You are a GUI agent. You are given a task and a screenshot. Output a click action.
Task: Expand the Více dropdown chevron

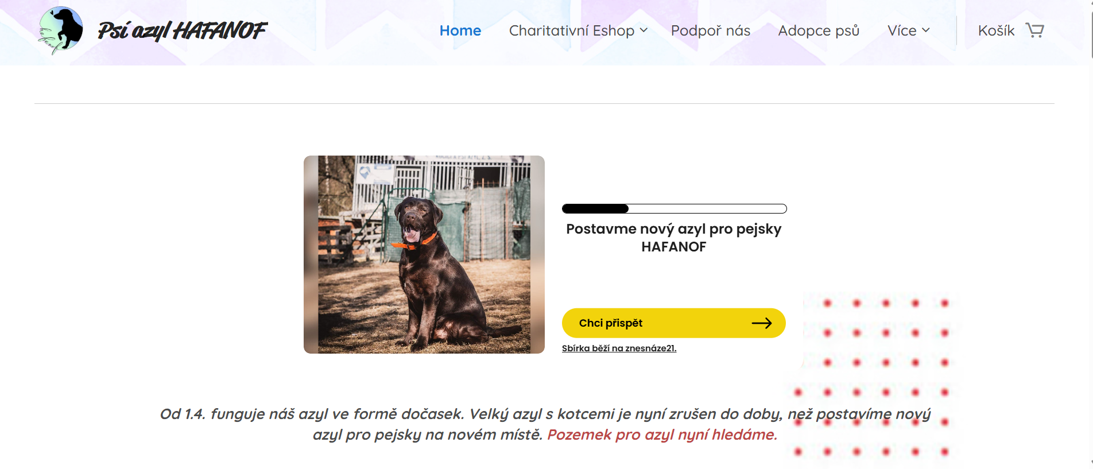[x=925, y=30]
